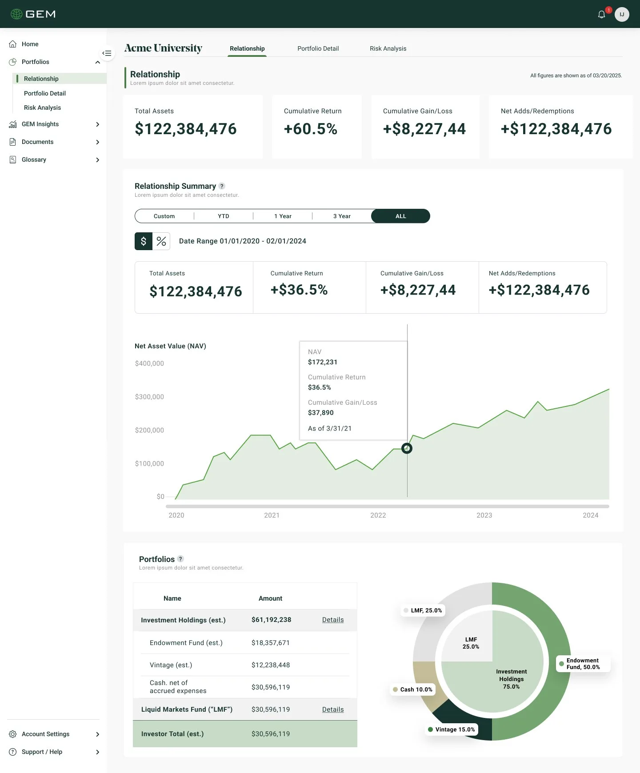Select the YTD range option
640x773 pixels.
click(x=224, y=216)
